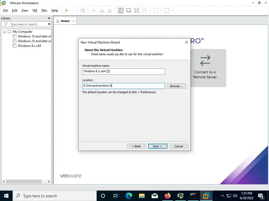Open Firefox from the taskbar
Image resolution: width=269 pixels, height=201 pixels.
pyautogui.click(x=167, y=196)
